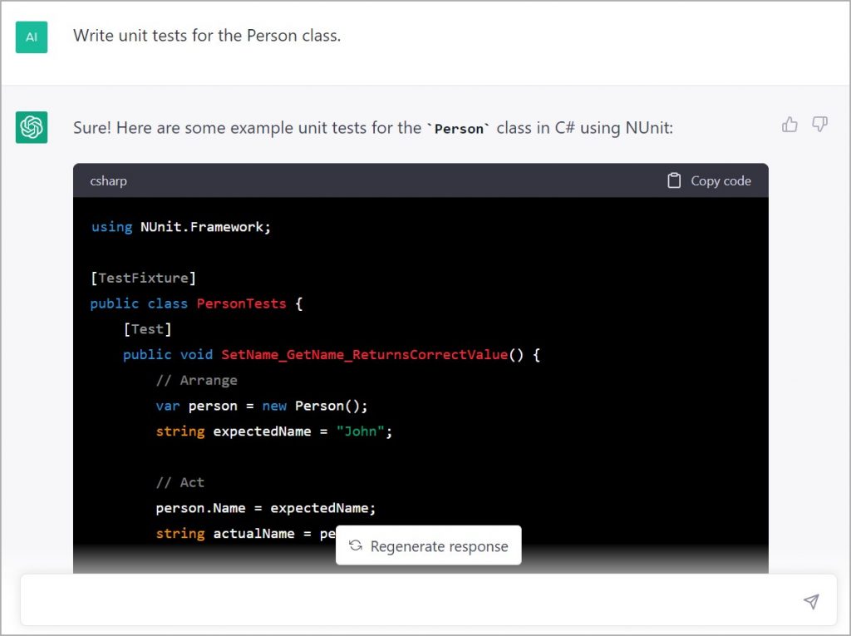The width and height of the screenshot is (851, 636).
Task: Click the green ChatGPT logo avatar
Action: [x=32, y=127]
